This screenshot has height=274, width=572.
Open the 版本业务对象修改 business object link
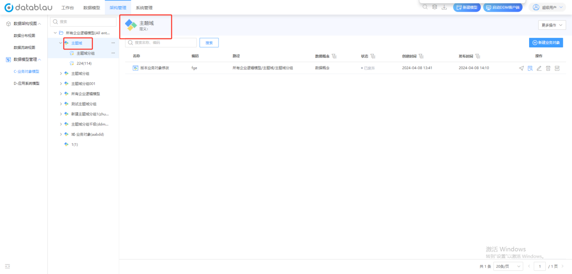[154, 68]
